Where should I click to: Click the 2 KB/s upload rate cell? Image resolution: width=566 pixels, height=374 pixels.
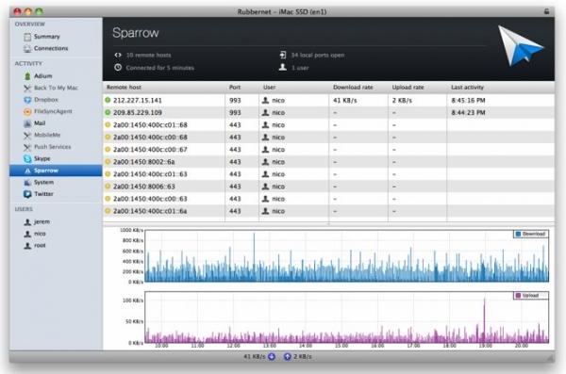[402, 100]
